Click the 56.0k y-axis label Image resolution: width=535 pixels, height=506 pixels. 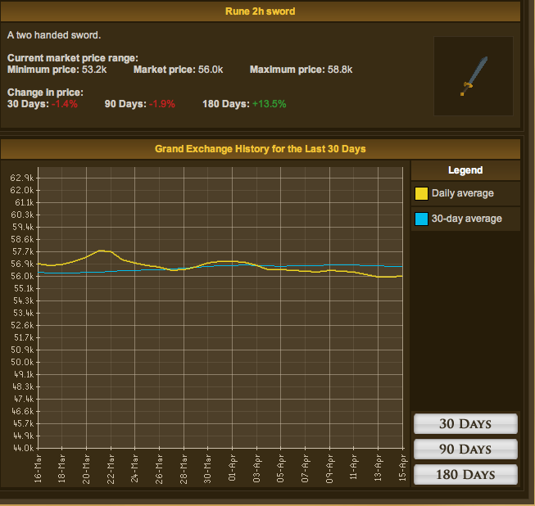pyautogui.click(x=22, y=276)
